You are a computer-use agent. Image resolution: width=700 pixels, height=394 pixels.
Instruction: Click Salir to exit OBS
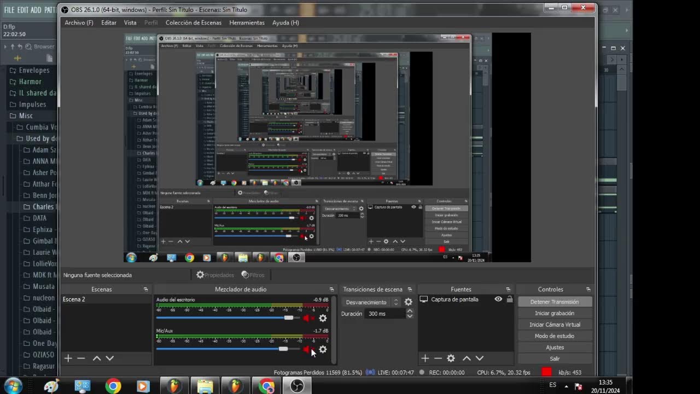pyautogui.click(x=555, y=359)
